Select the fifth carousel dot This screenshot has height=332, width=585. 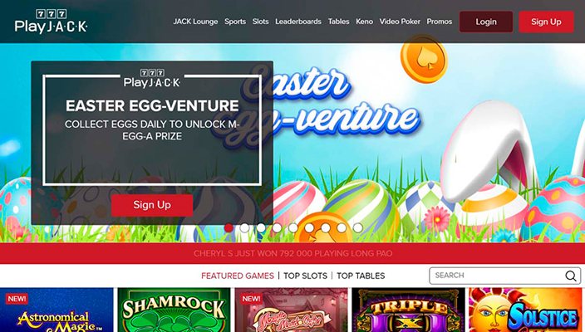[x=293, y=227]
